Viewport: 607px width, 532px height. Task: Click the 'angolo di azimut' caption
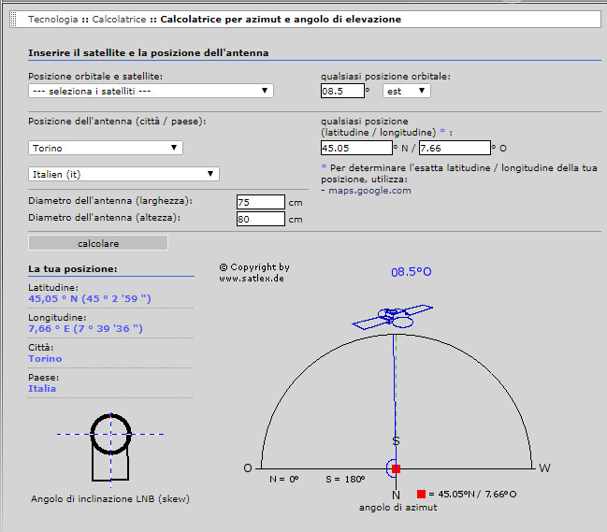[397, 508]
